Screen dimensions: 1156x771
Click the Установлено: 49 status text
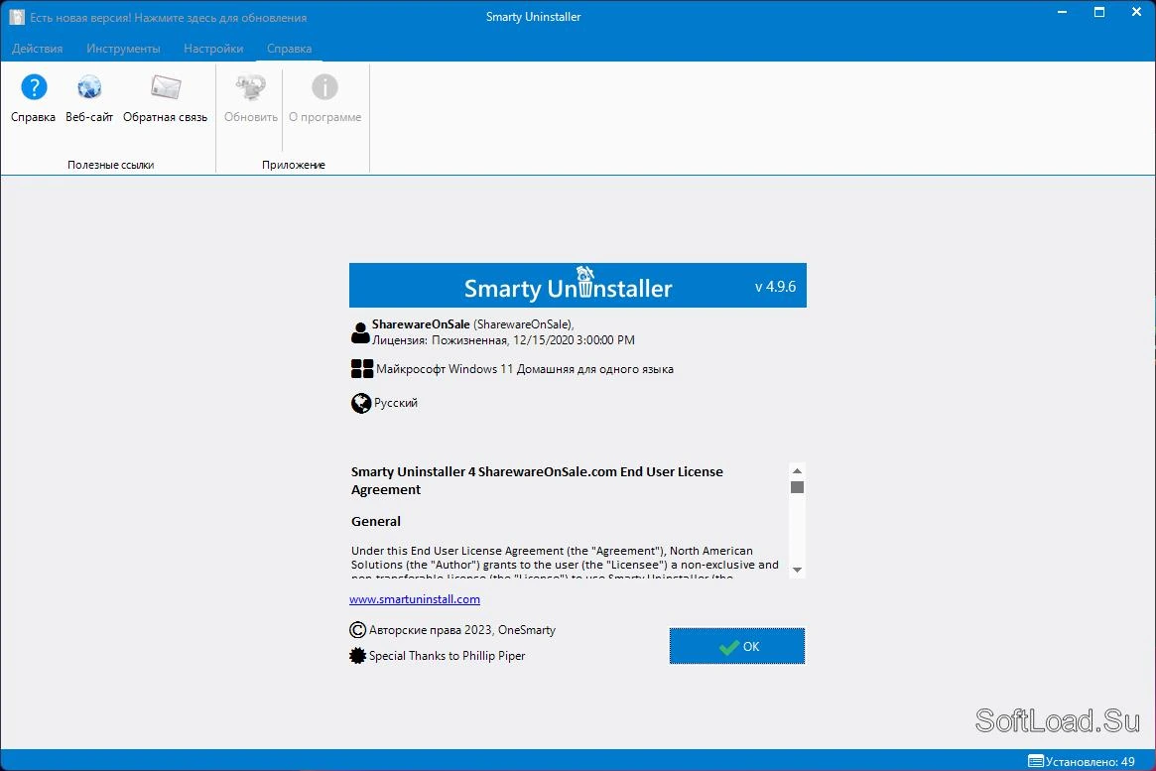(x=1091, y=761)
